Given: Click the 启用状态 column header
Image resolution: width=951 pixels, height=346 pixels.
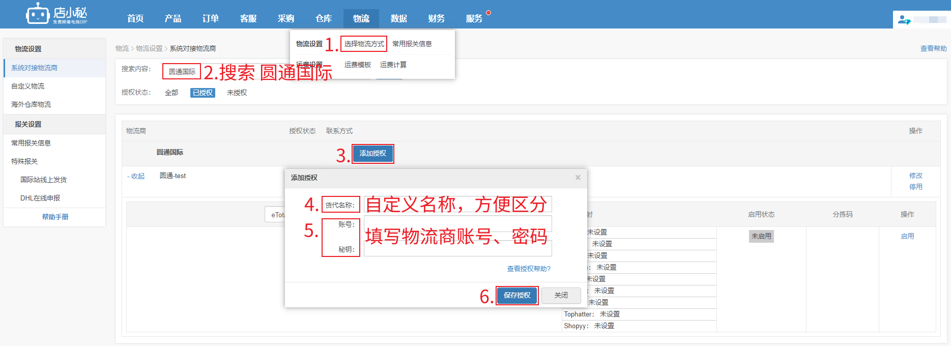Looking at the screenshot, I should (761, 214).
